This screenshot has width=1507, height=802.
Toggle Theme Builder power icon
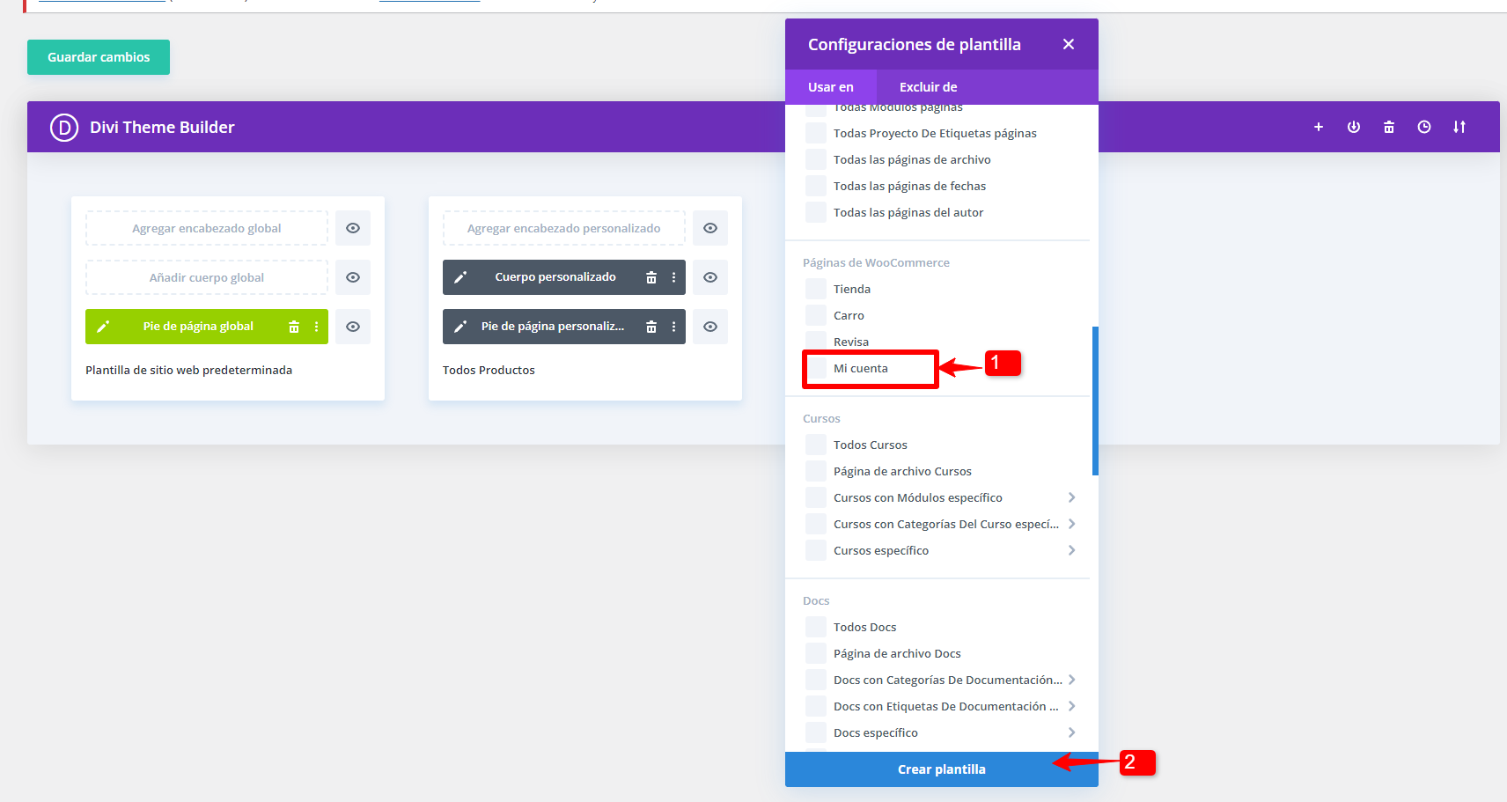[x=1354, y=127]
